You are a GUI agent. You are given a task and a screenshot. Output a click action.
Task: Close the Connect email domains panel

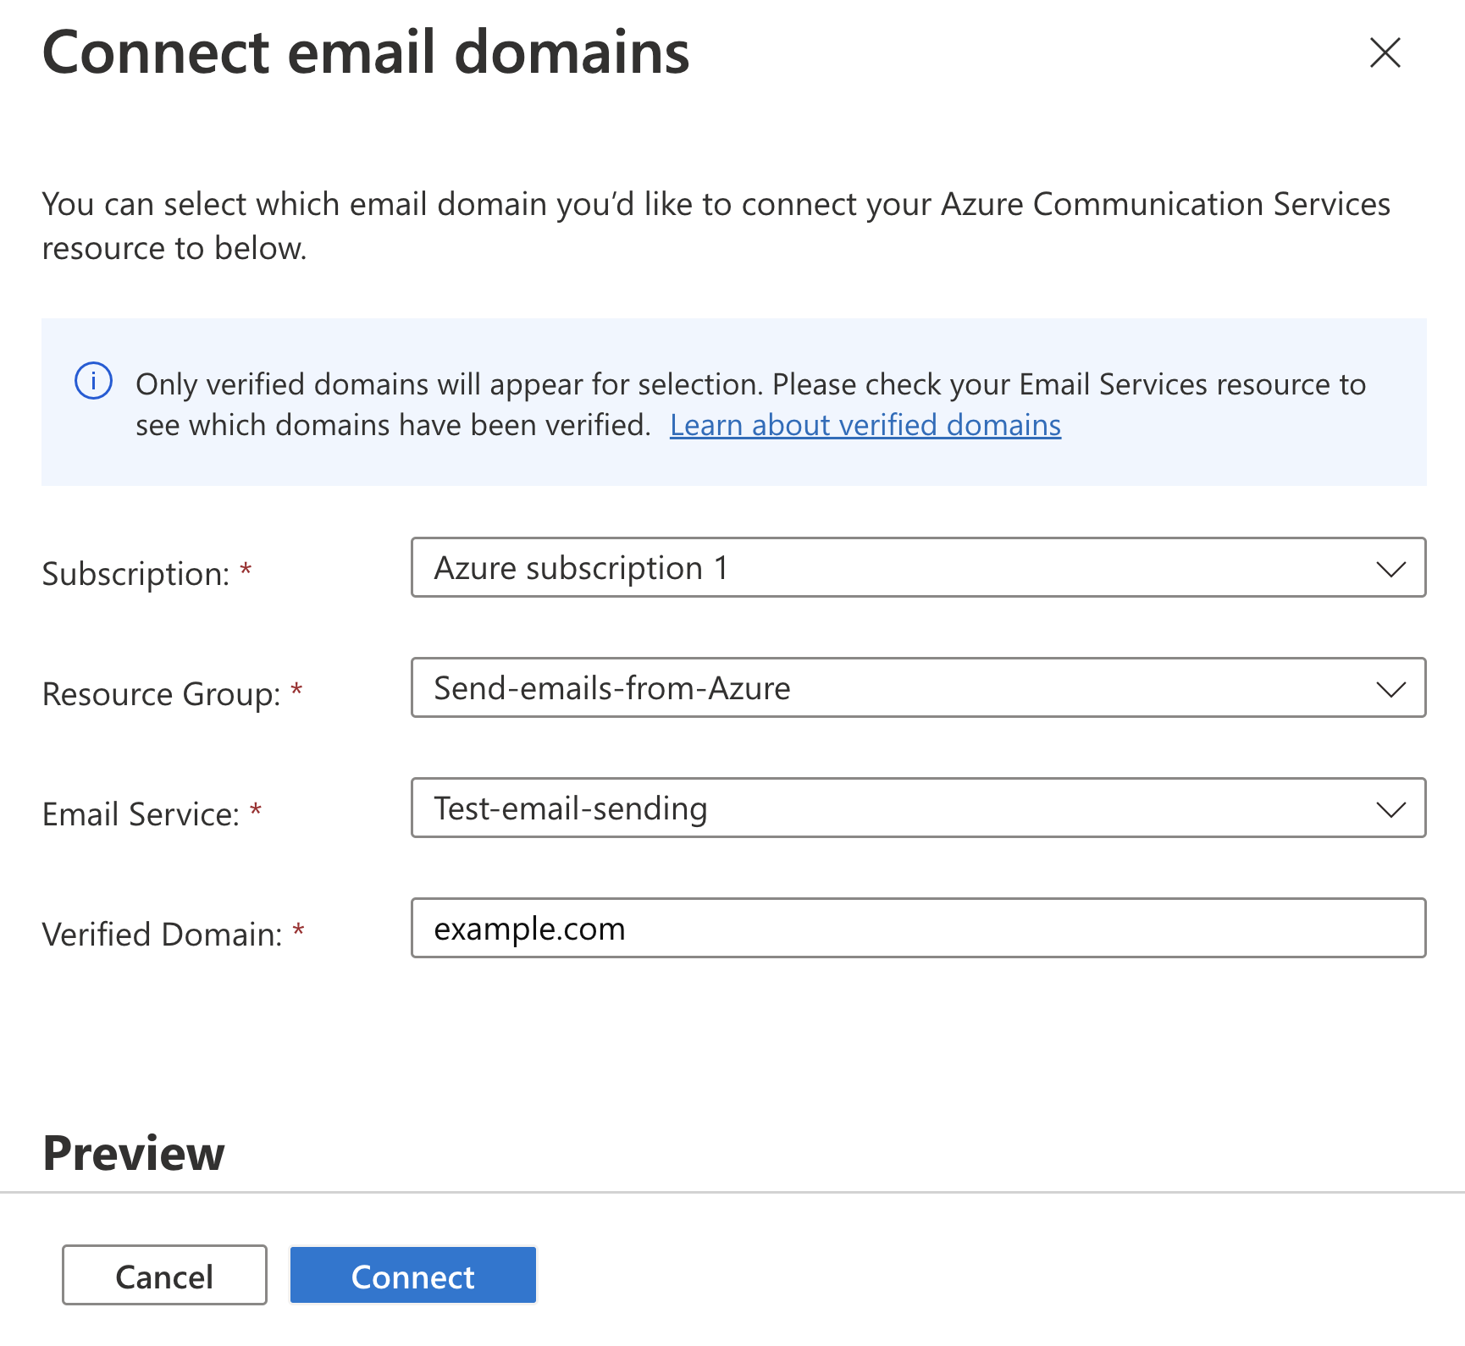point(1385,52)
